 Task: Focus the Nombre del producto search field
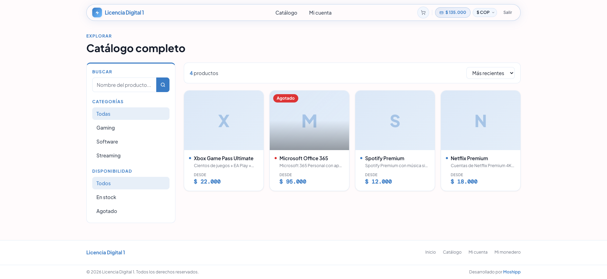coord(124,85)
